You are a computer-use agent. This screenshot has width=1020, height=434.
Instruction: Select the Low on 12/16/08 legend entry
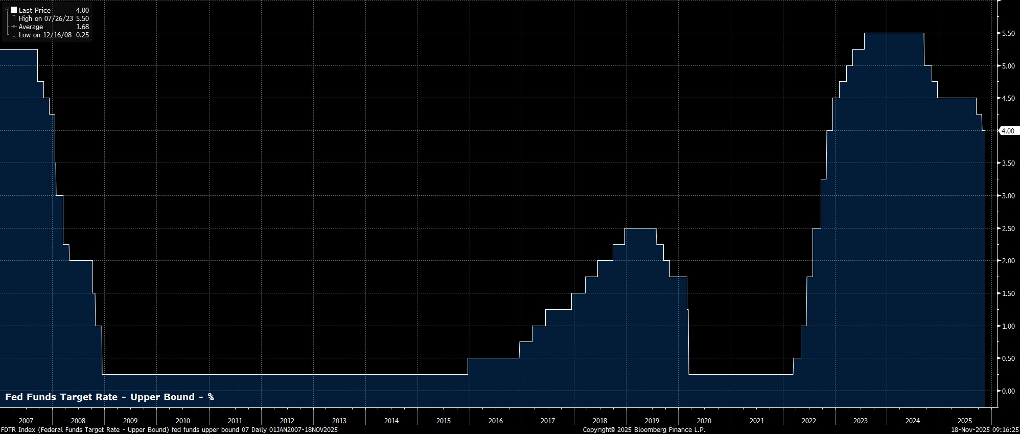click(x=45, y=35)
